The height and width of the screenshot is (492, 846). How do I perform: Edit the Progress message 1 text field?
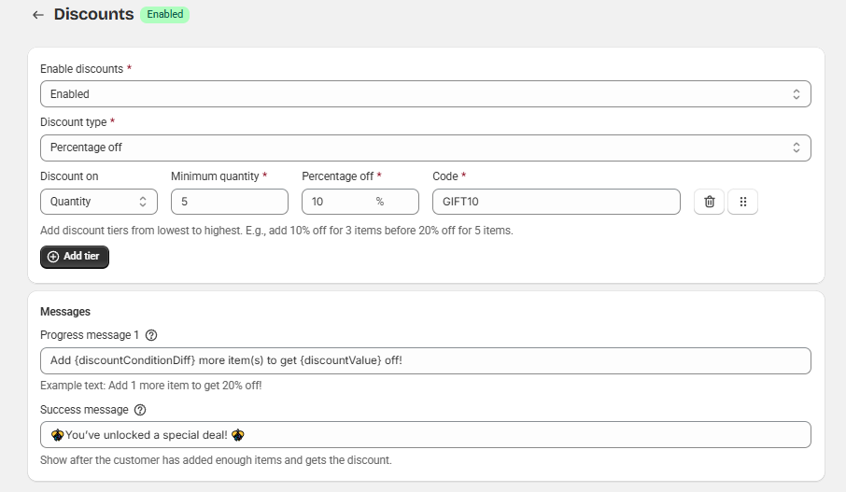(x=425, y=360)
